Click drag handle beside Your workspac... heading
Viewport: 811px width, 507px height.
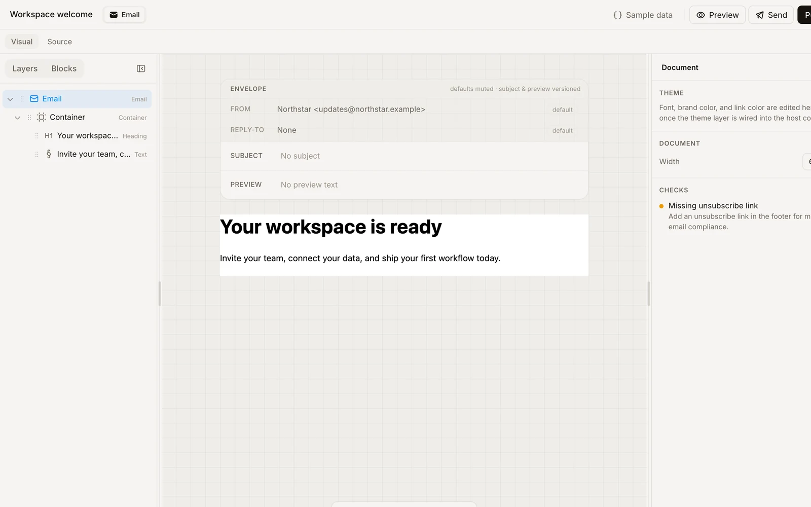[36, 136]
